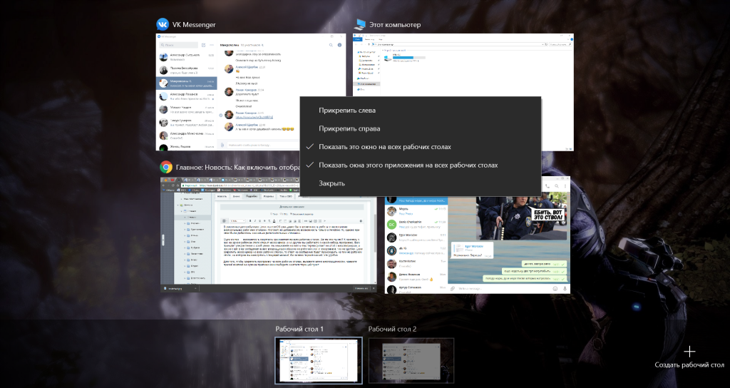Select 'Прикрепить слева' in the context menu
730x388 pixels.
(347, 111)
